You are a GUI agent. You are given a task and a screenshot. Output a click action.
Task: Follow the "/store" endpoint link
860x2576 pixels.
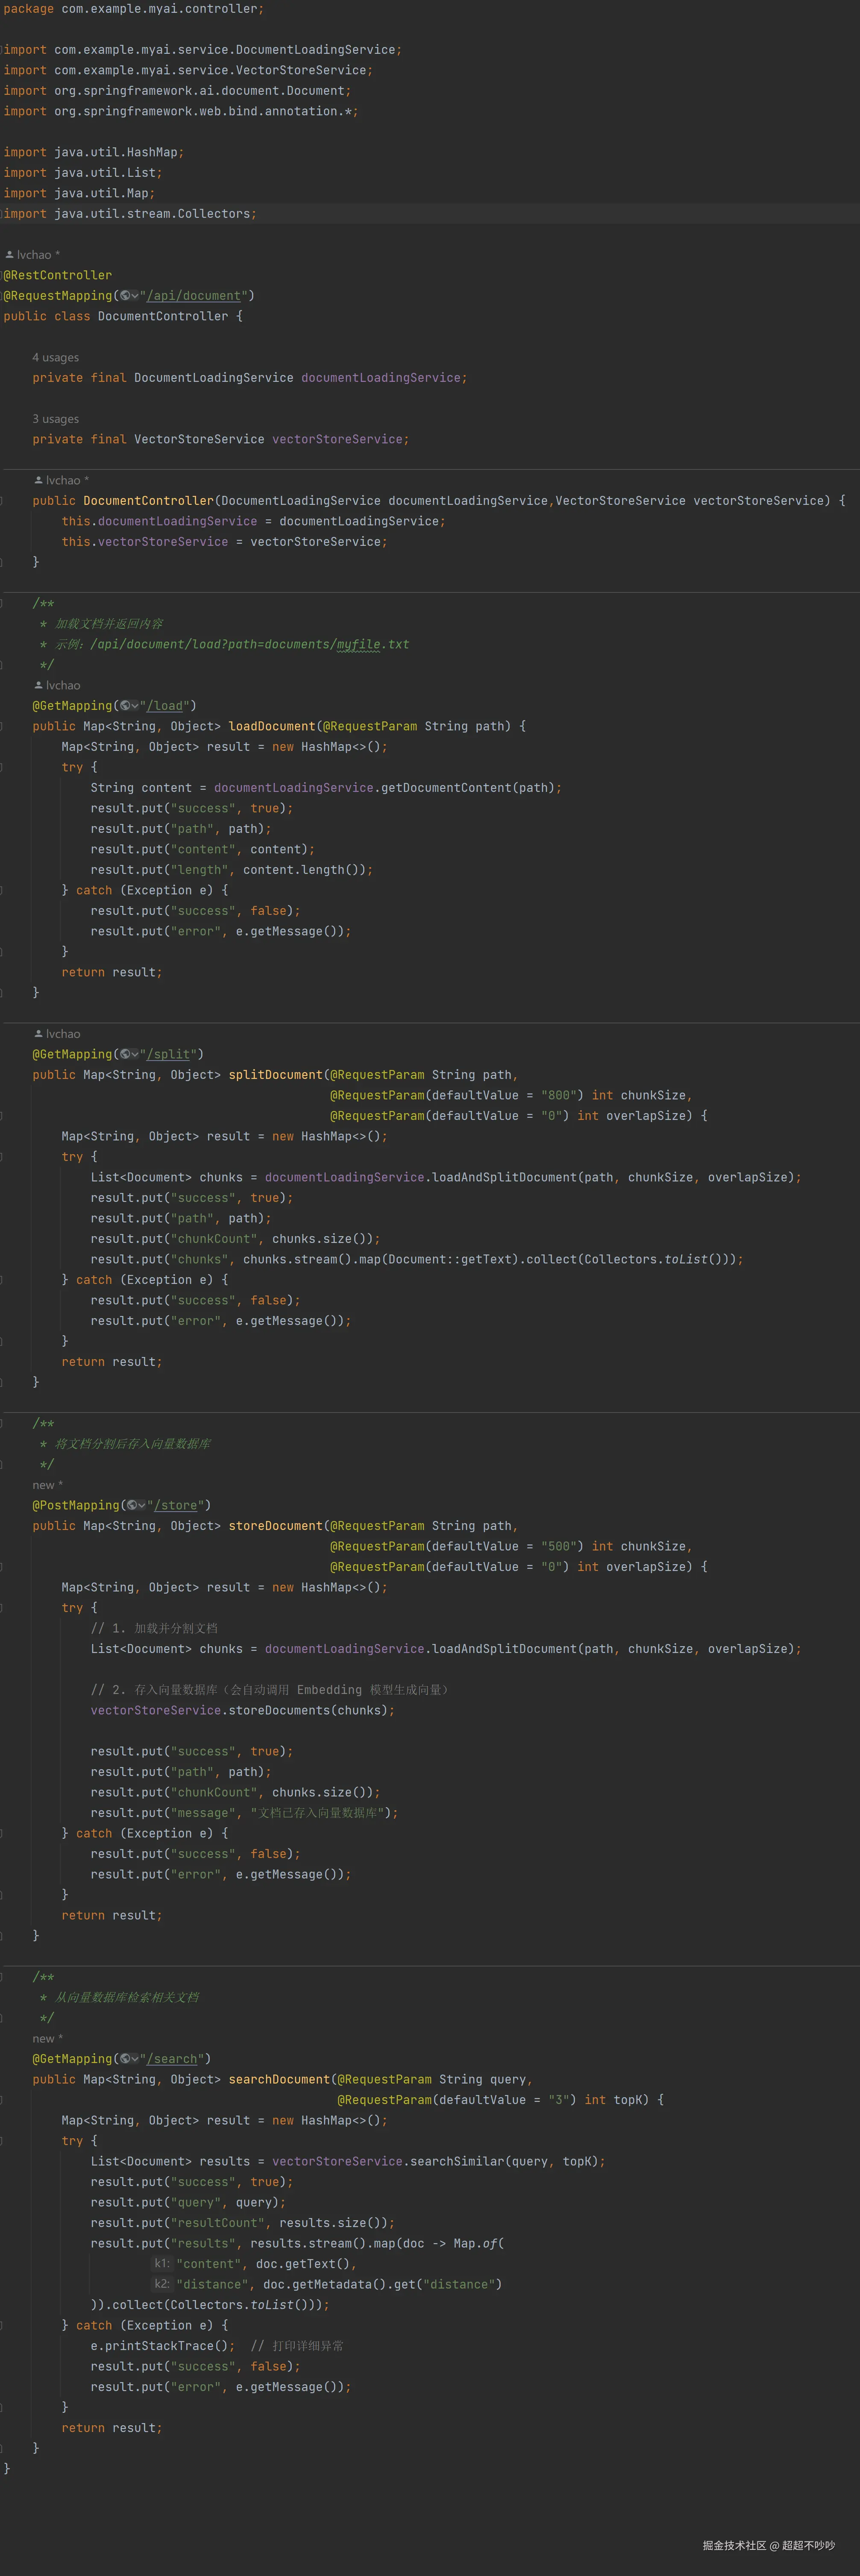point(176,1505)
